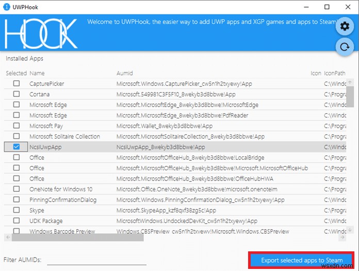Image resolution: width=359 pixels, height=271 pixels.
Task: Tick the MicrosoftEdge!MicrosoftEdge row checkbox
Action: pos(17,104)
